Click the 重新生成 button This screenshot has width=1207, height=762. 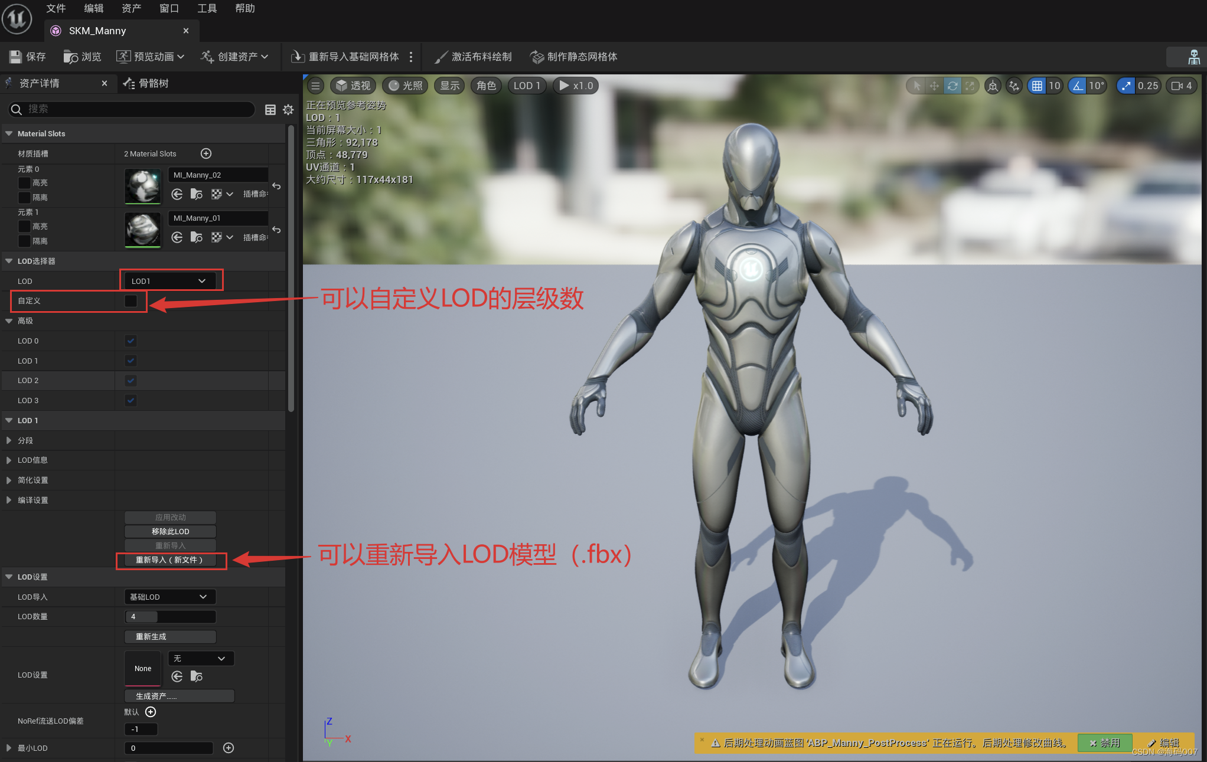coord(170,636)
